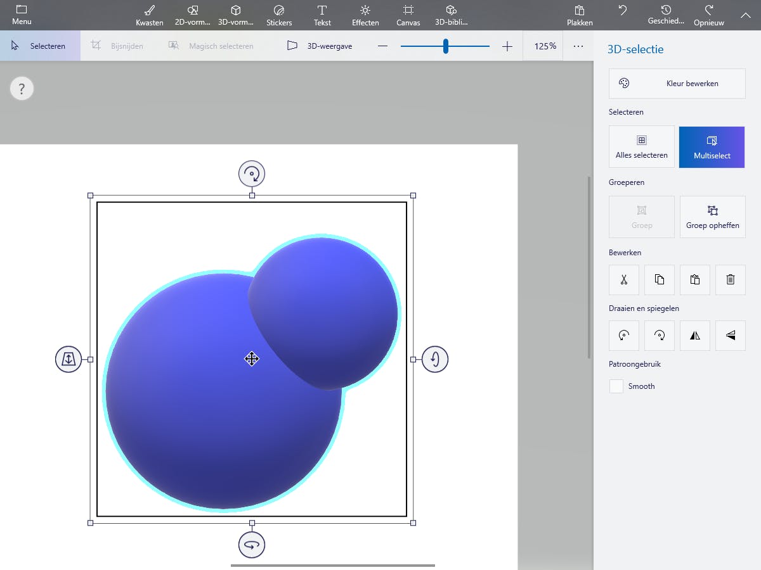Open the three-dots more options menu
This screenshot has height=570, width=761.
point(578,46)
